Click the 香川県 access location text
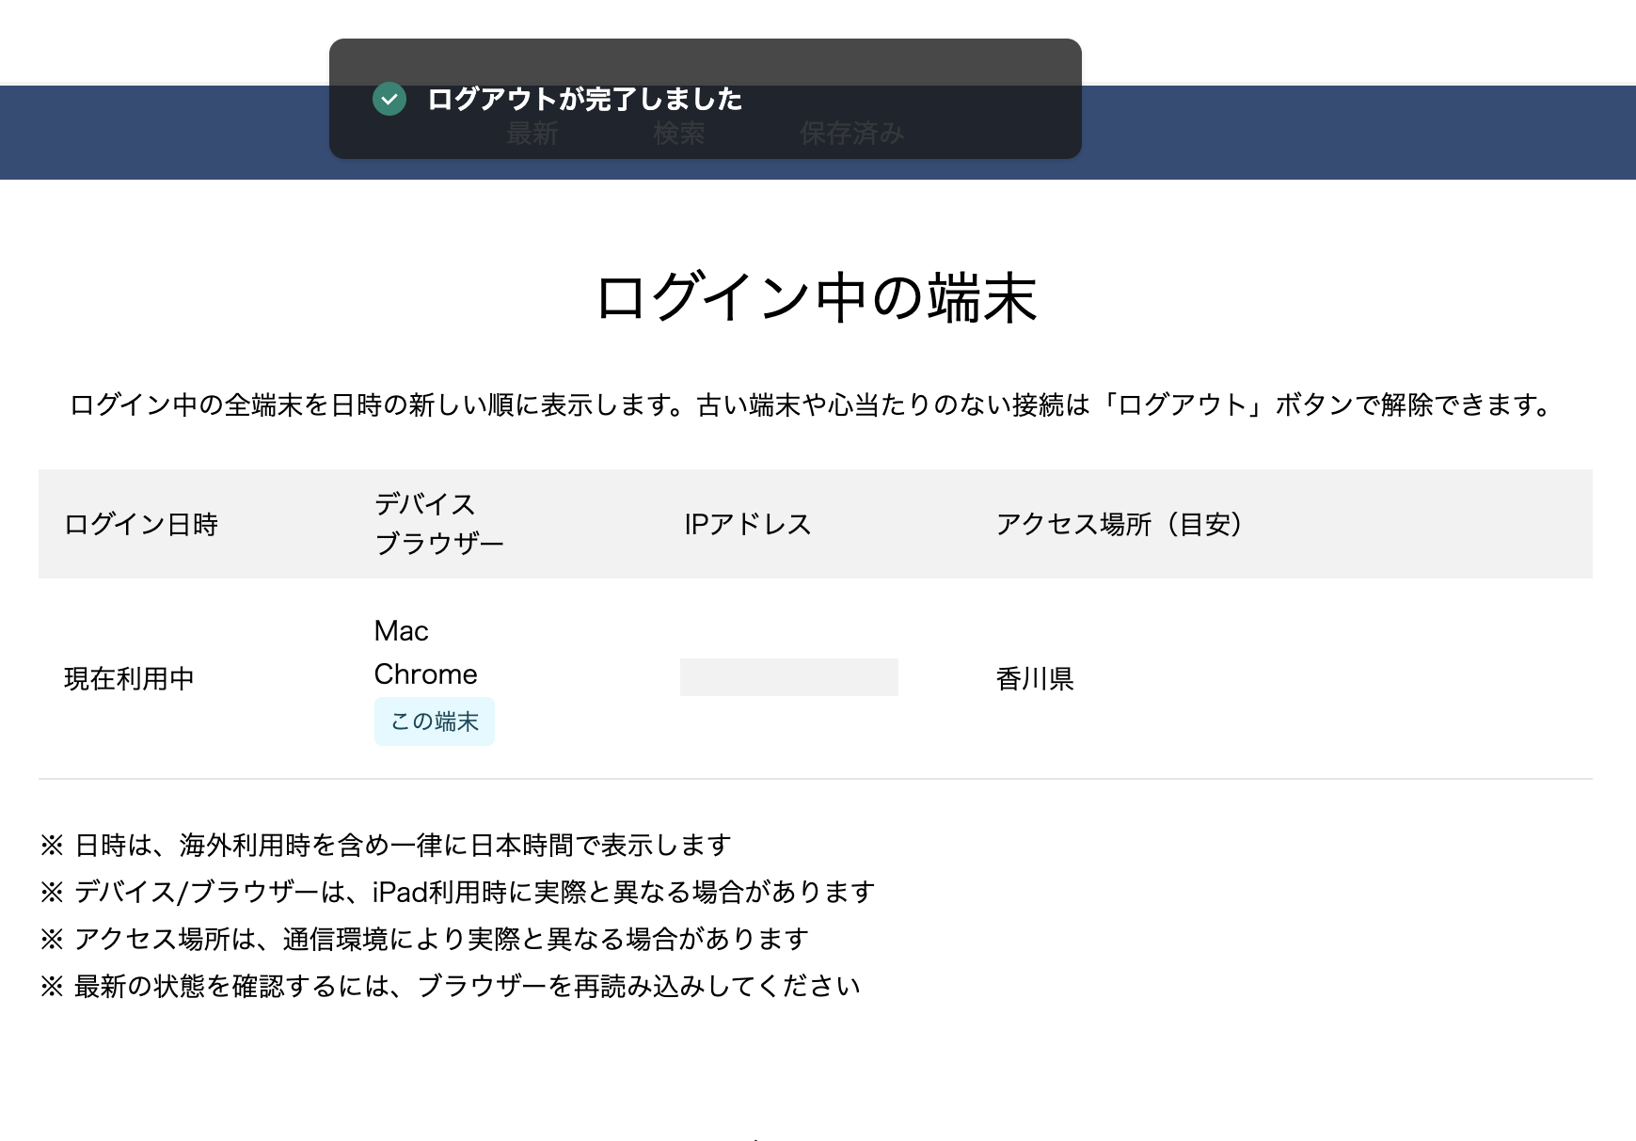 click(x=1034, y=679)
